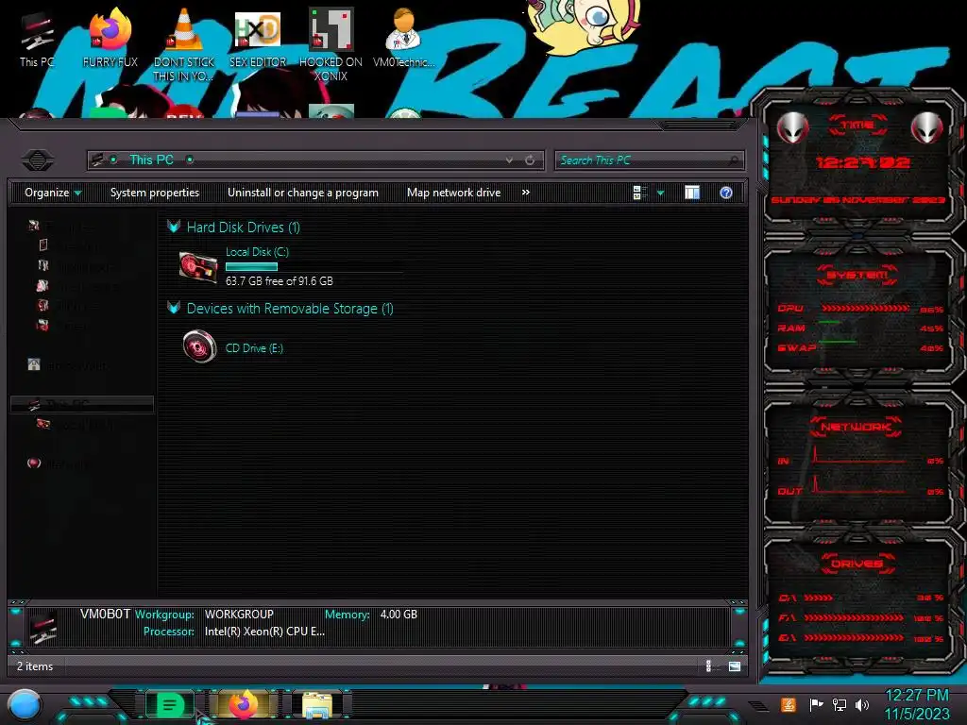Click the search magnifier icon in Explorer
The image size is (967, 725).
[x=733, y=160]
